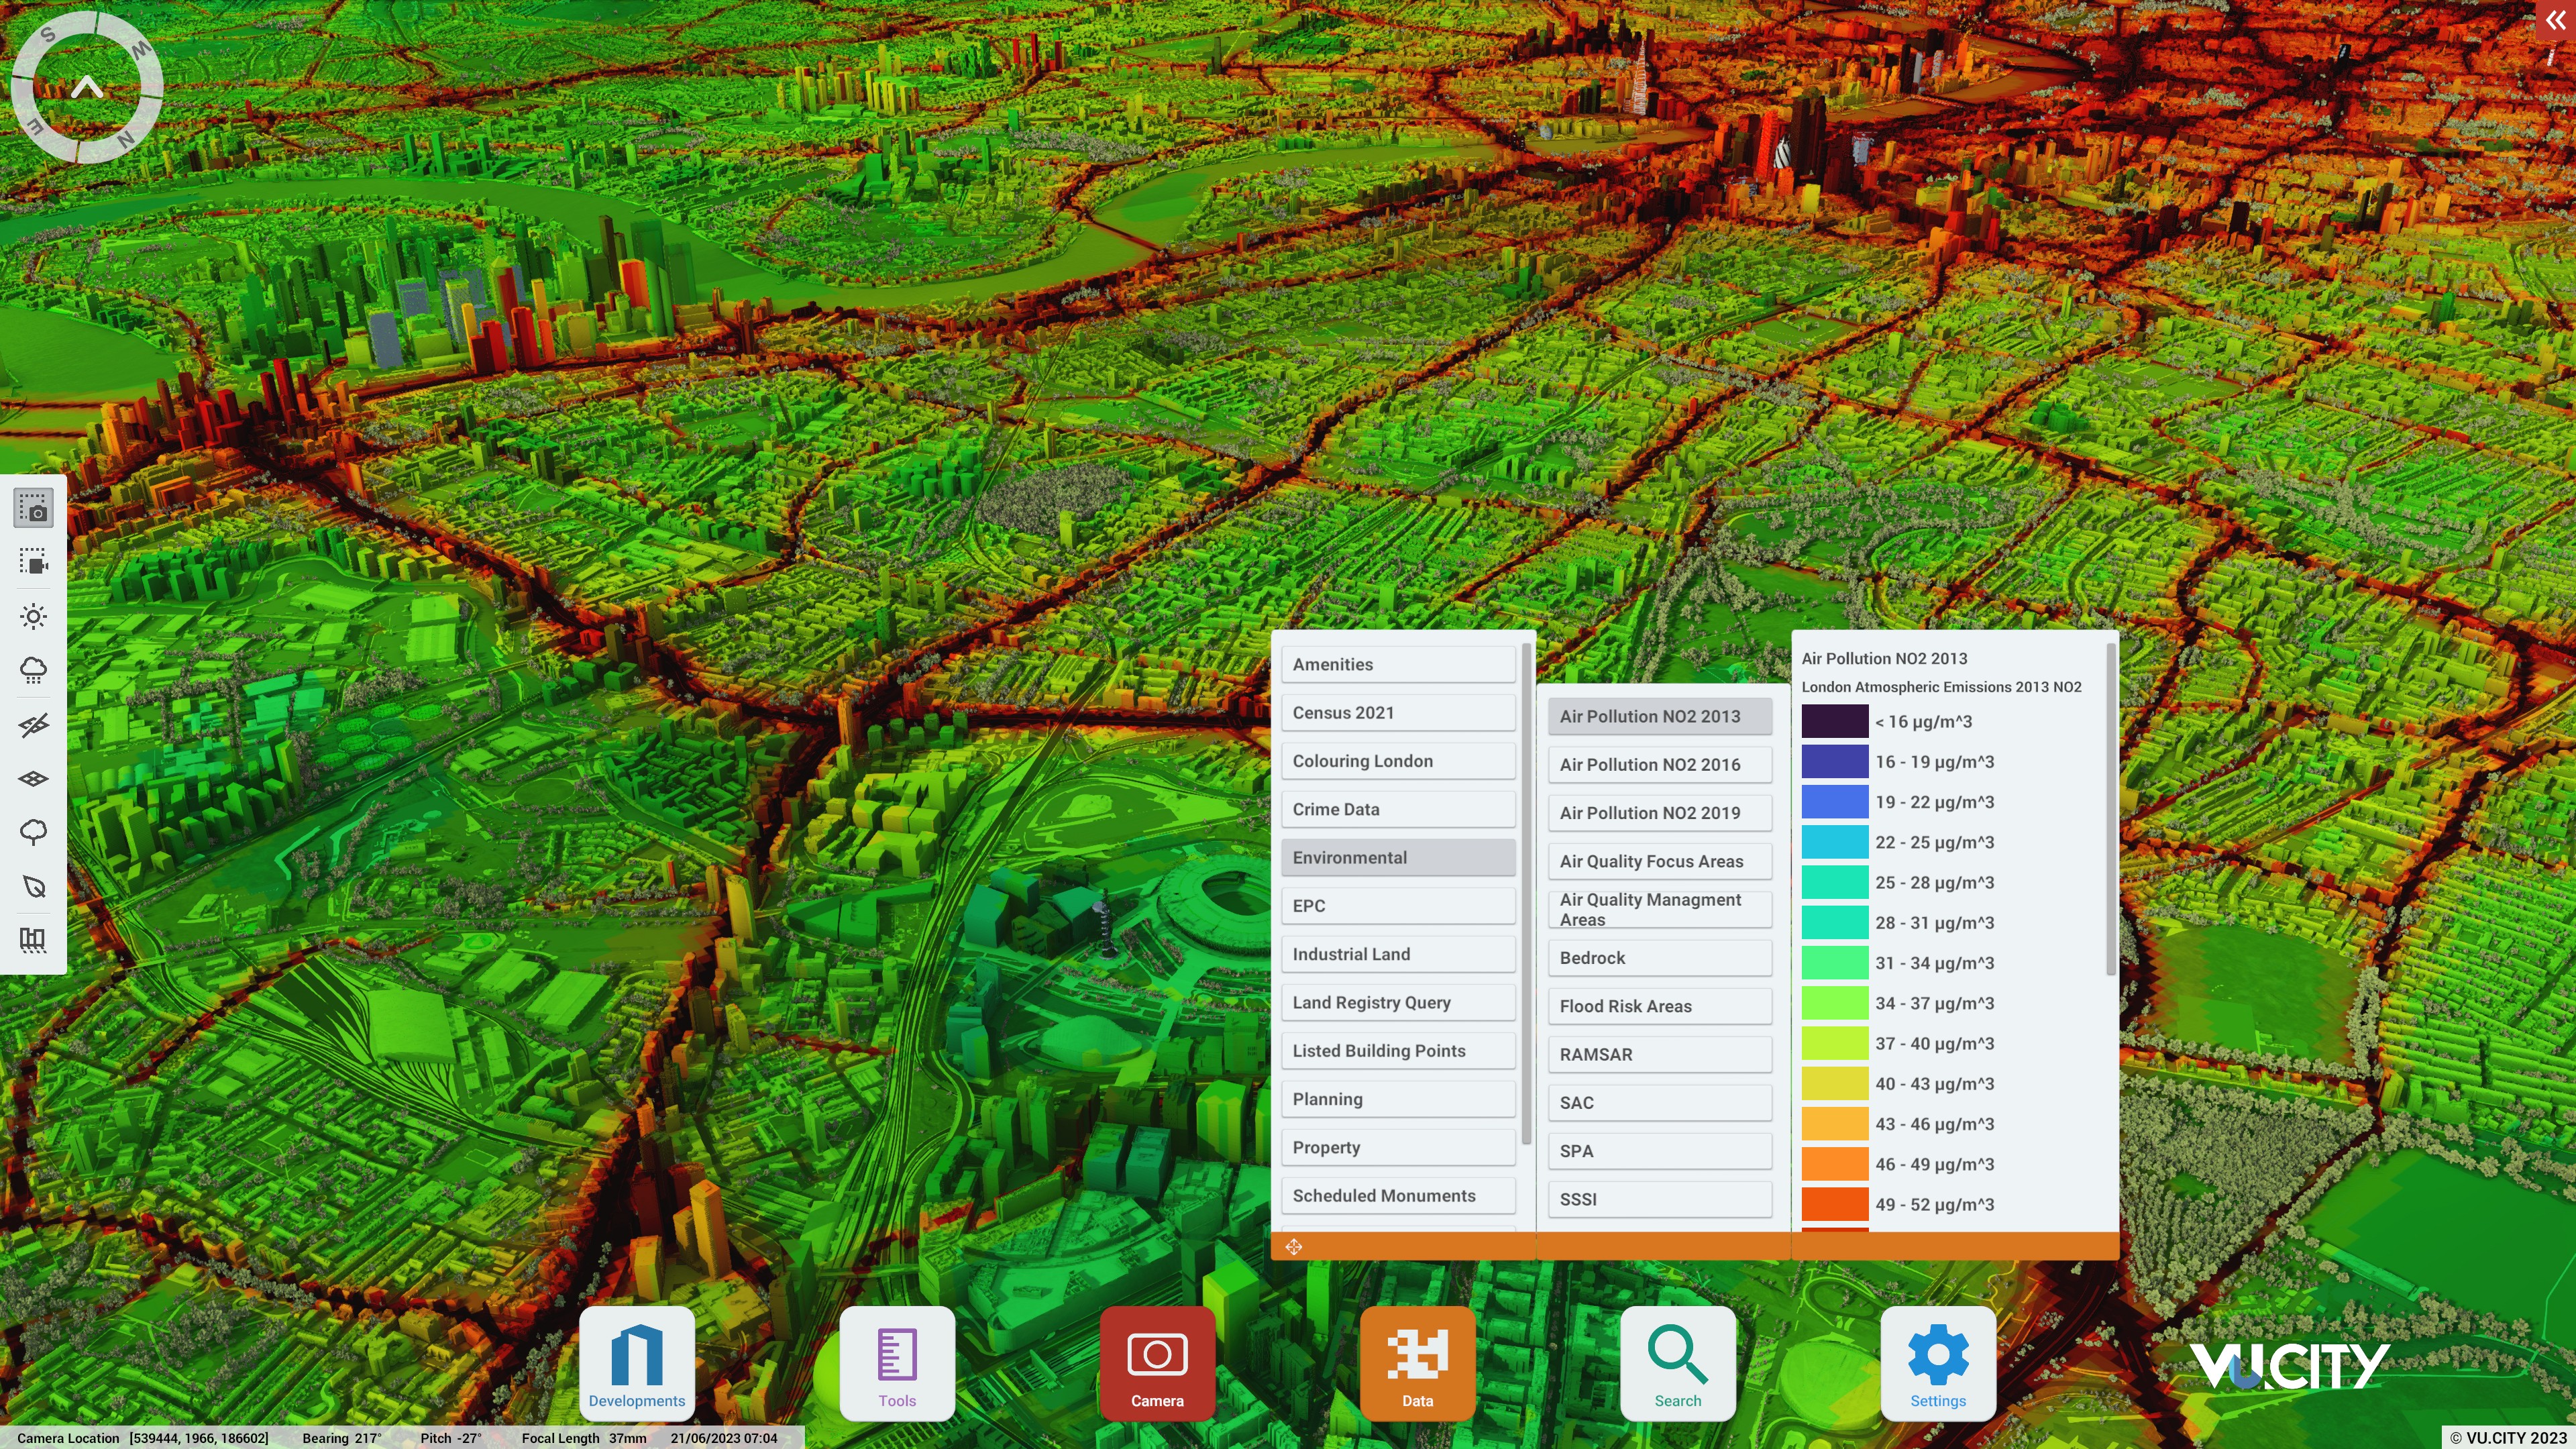Viewport: 2576px width, 1449px height.
Task: Toggle the leaf foliage icon
Action: (x=33, y=886)
